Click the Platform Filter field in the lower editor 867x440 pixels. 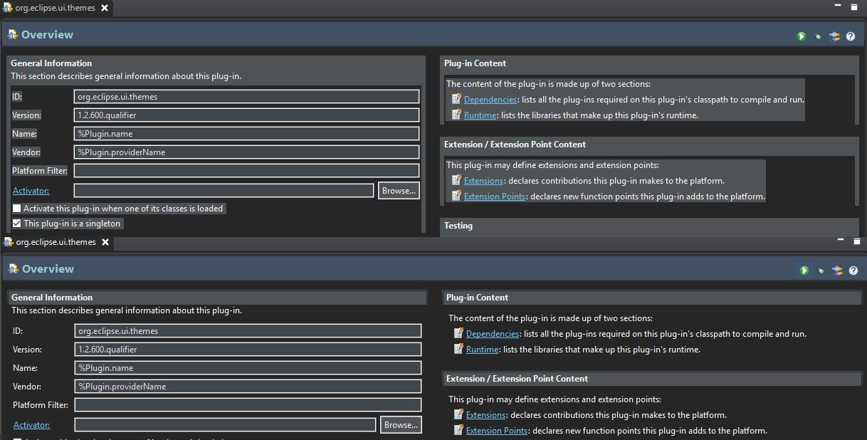(248, 405)
